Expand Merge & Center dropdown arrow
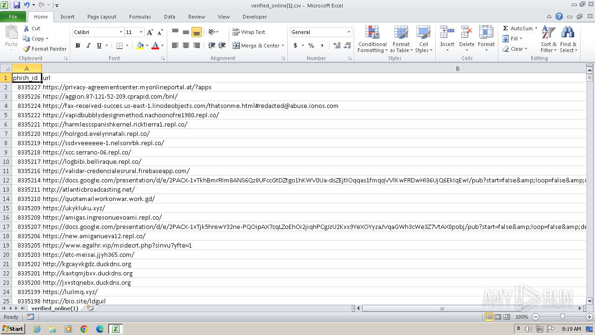This screenshot has width=595, height=335. click(284, 46)
